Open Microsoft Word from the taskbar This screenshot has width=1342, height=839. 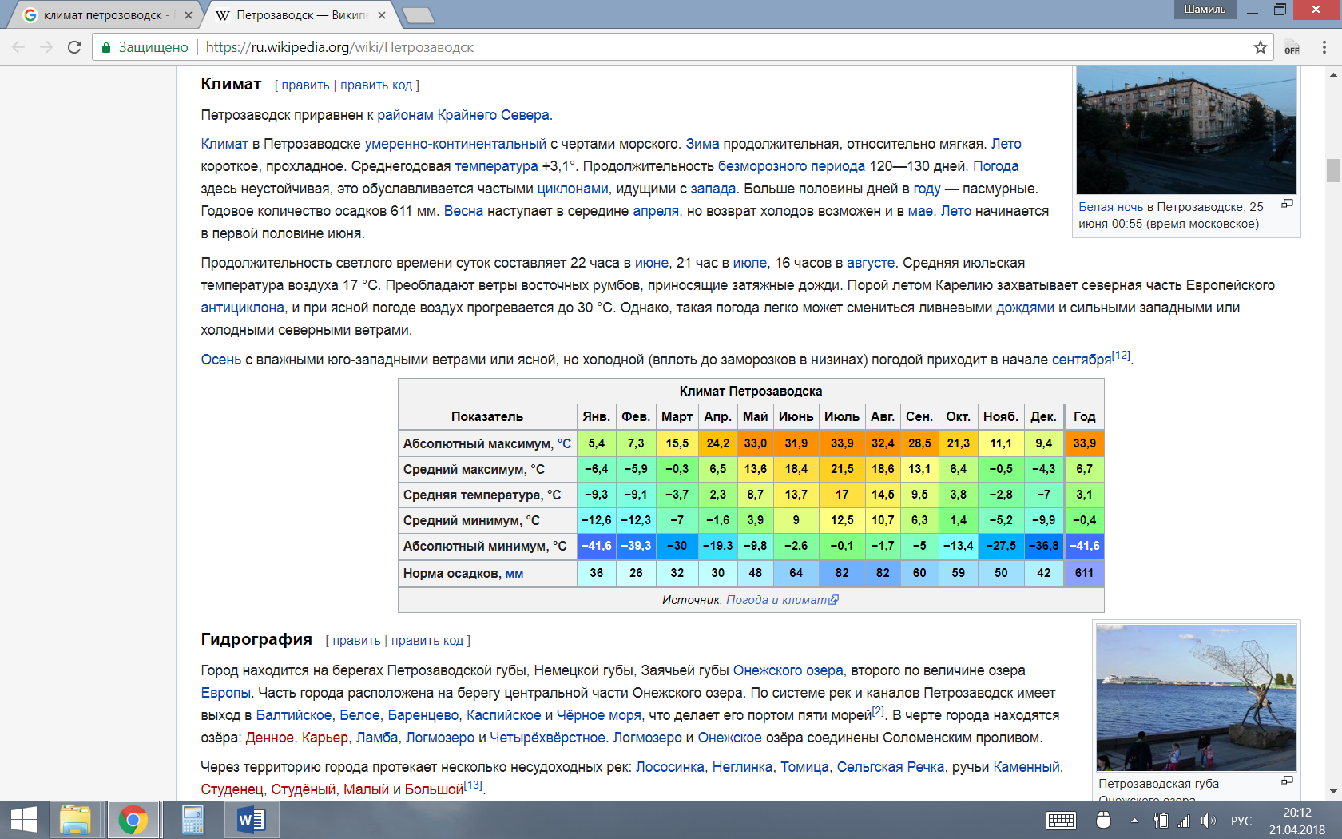(251, 820)
